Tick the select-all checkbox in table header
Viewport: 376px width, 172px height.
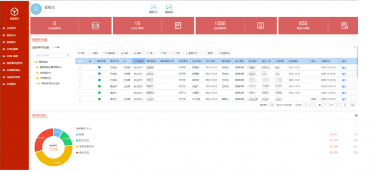[80, 61]
